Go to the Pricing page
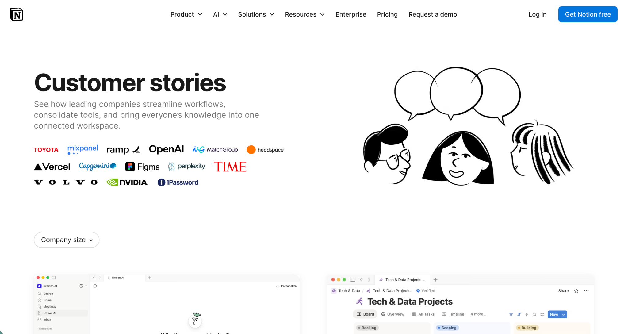The width and height of the screenshot is (628, 334). pos(387,14)
